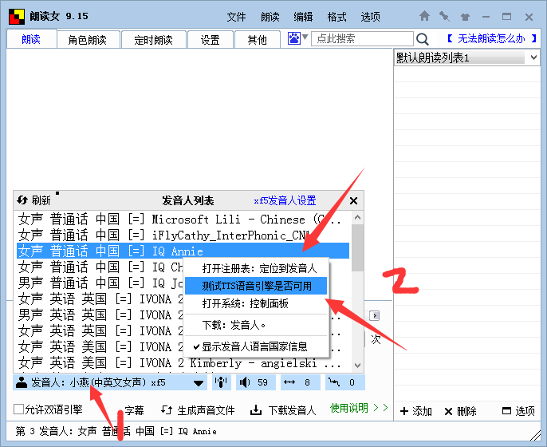
Task: Switch to the 定时朗读 tab
Action: tap(153, 39)
